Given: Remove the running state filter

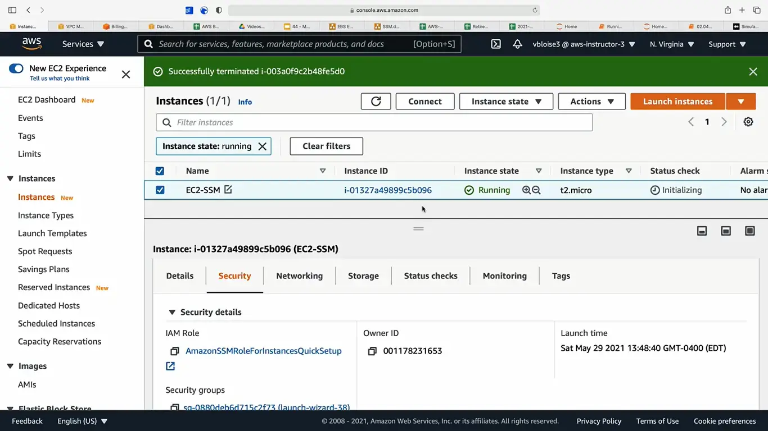Looking at the screenshot, I should pos(262,146).
